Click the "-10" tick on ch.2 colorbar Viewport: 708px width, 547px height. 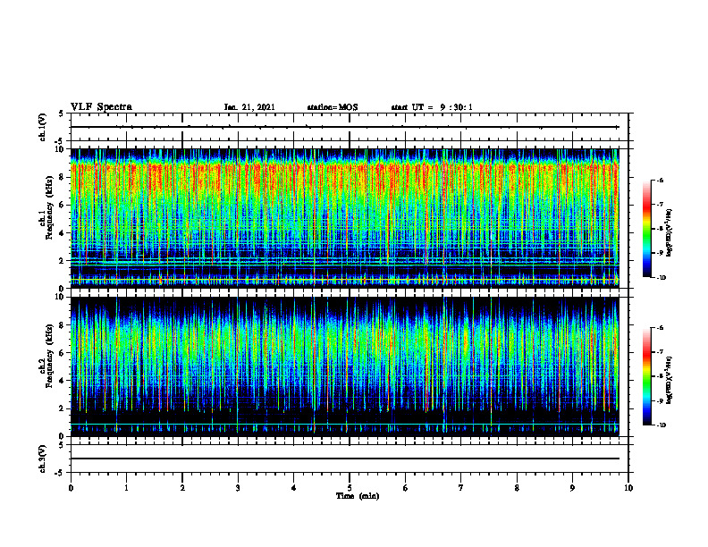pos(661,425)
